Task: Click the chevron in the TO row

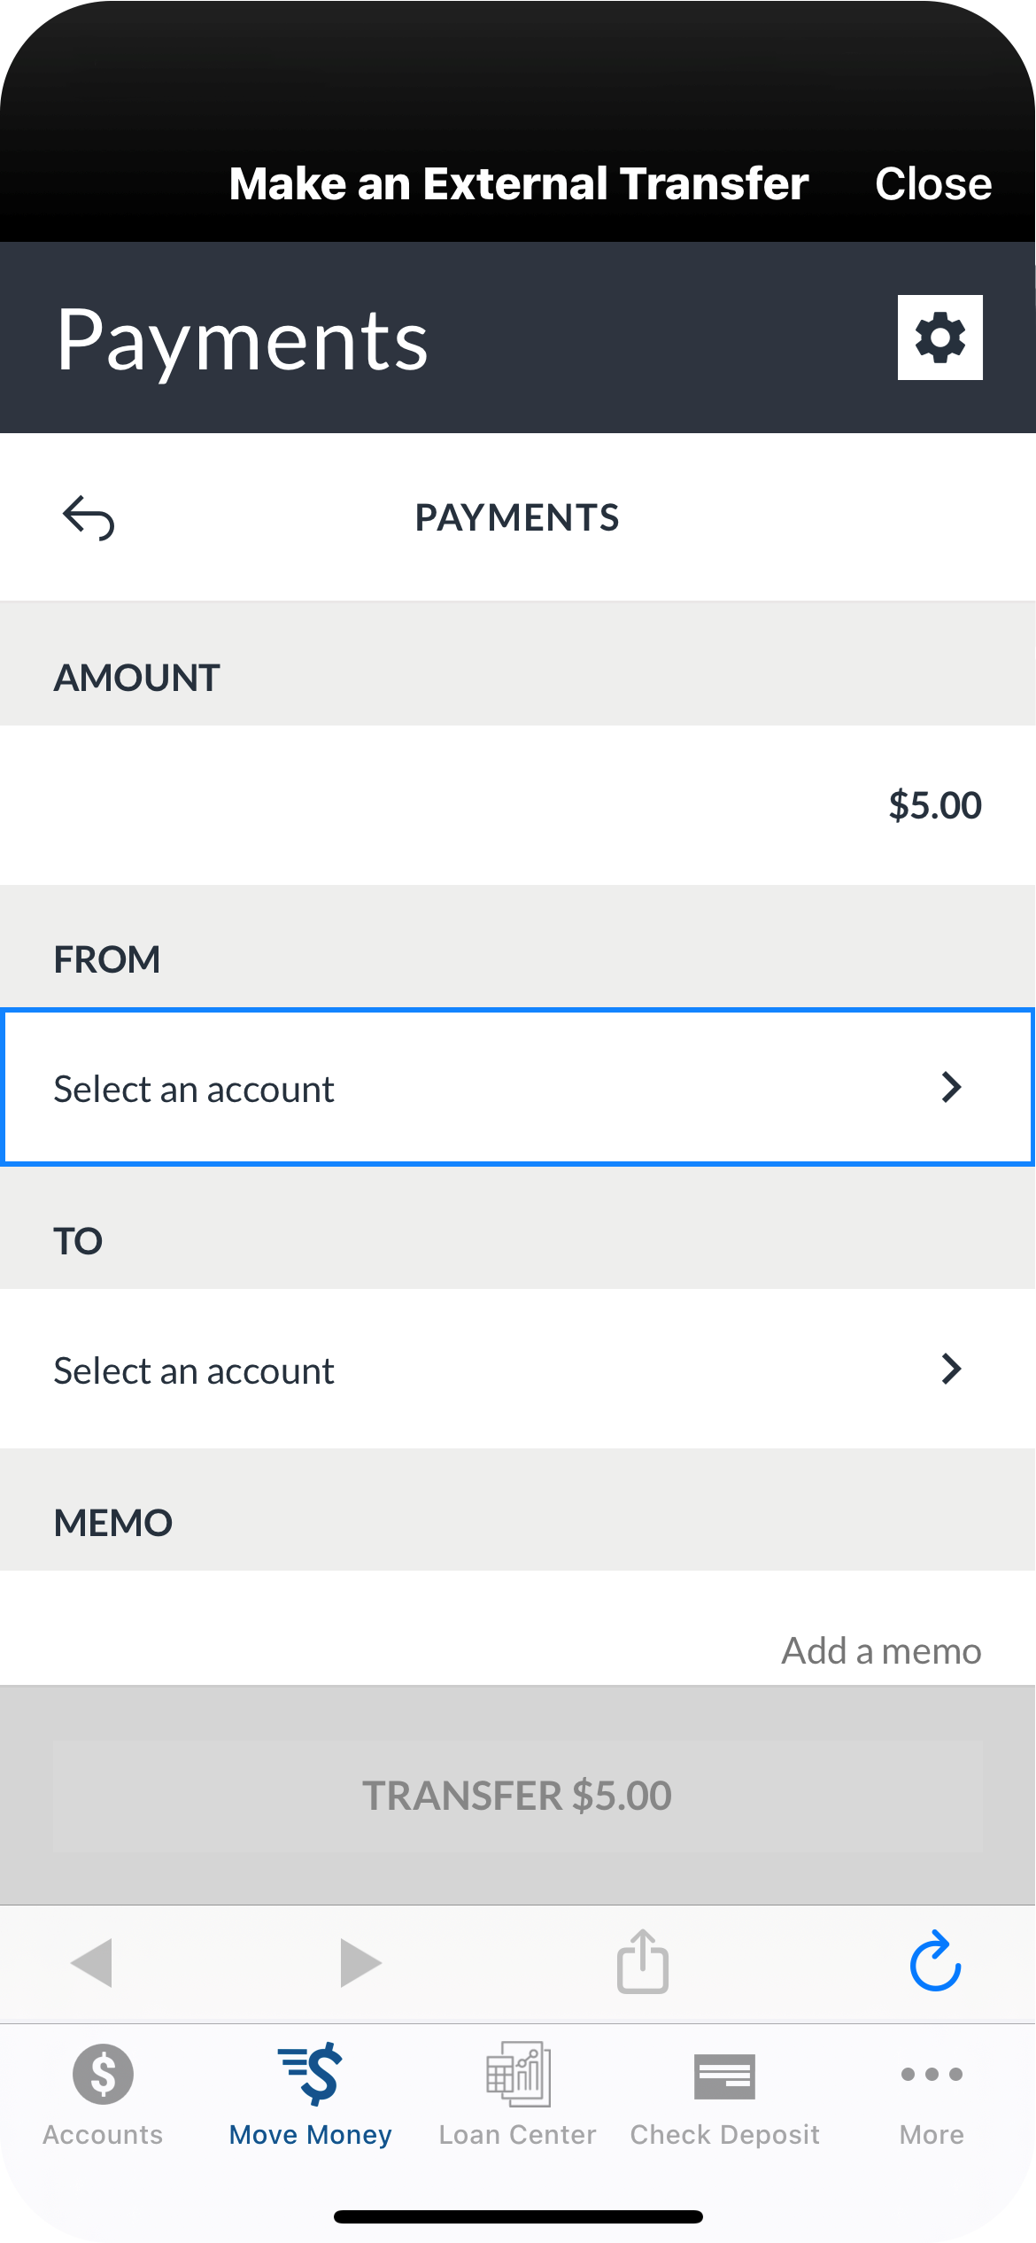Action: point(952,1370)
